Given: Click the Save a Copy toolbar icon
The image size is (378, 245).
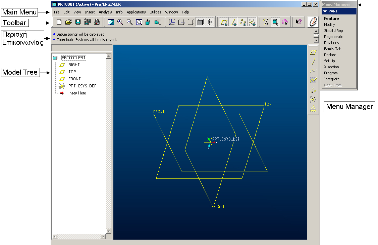Looking at the screenshot, I should [x=87, y=22].
